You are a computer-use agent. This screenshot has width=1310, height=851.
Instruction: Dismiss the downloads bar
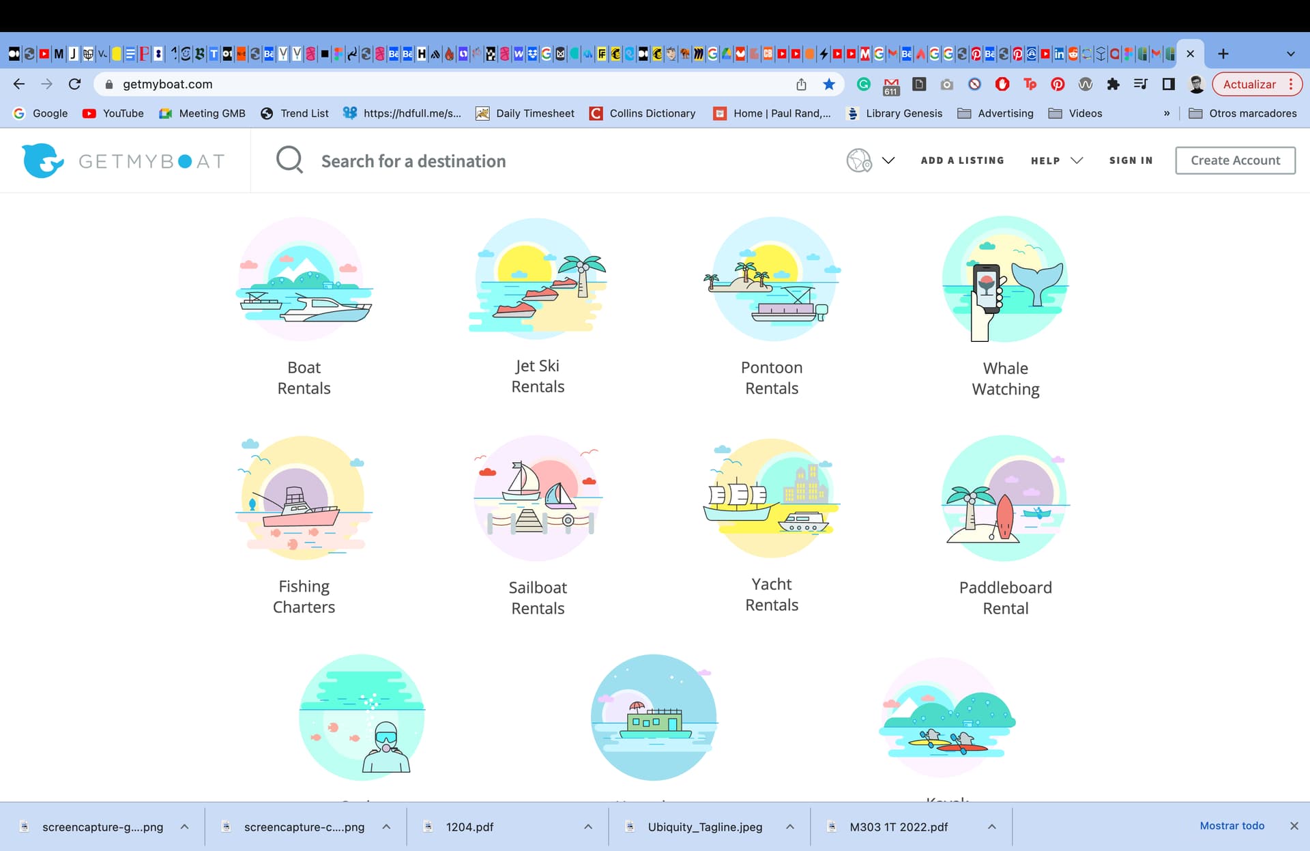tap(1294, 826)
